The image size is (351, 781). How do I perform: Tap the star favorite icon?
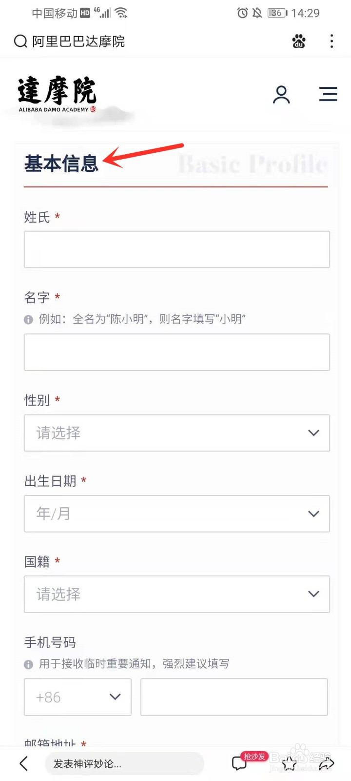tap(289, 763)
